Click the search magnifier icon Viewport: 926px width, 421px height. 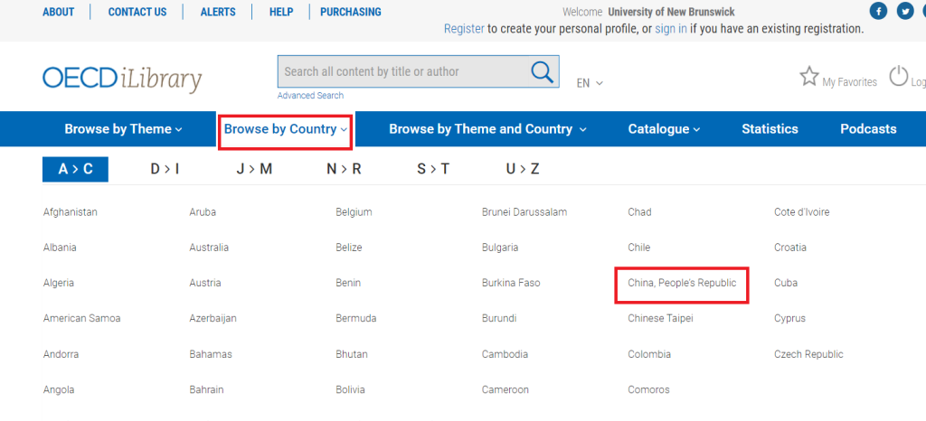543,71
